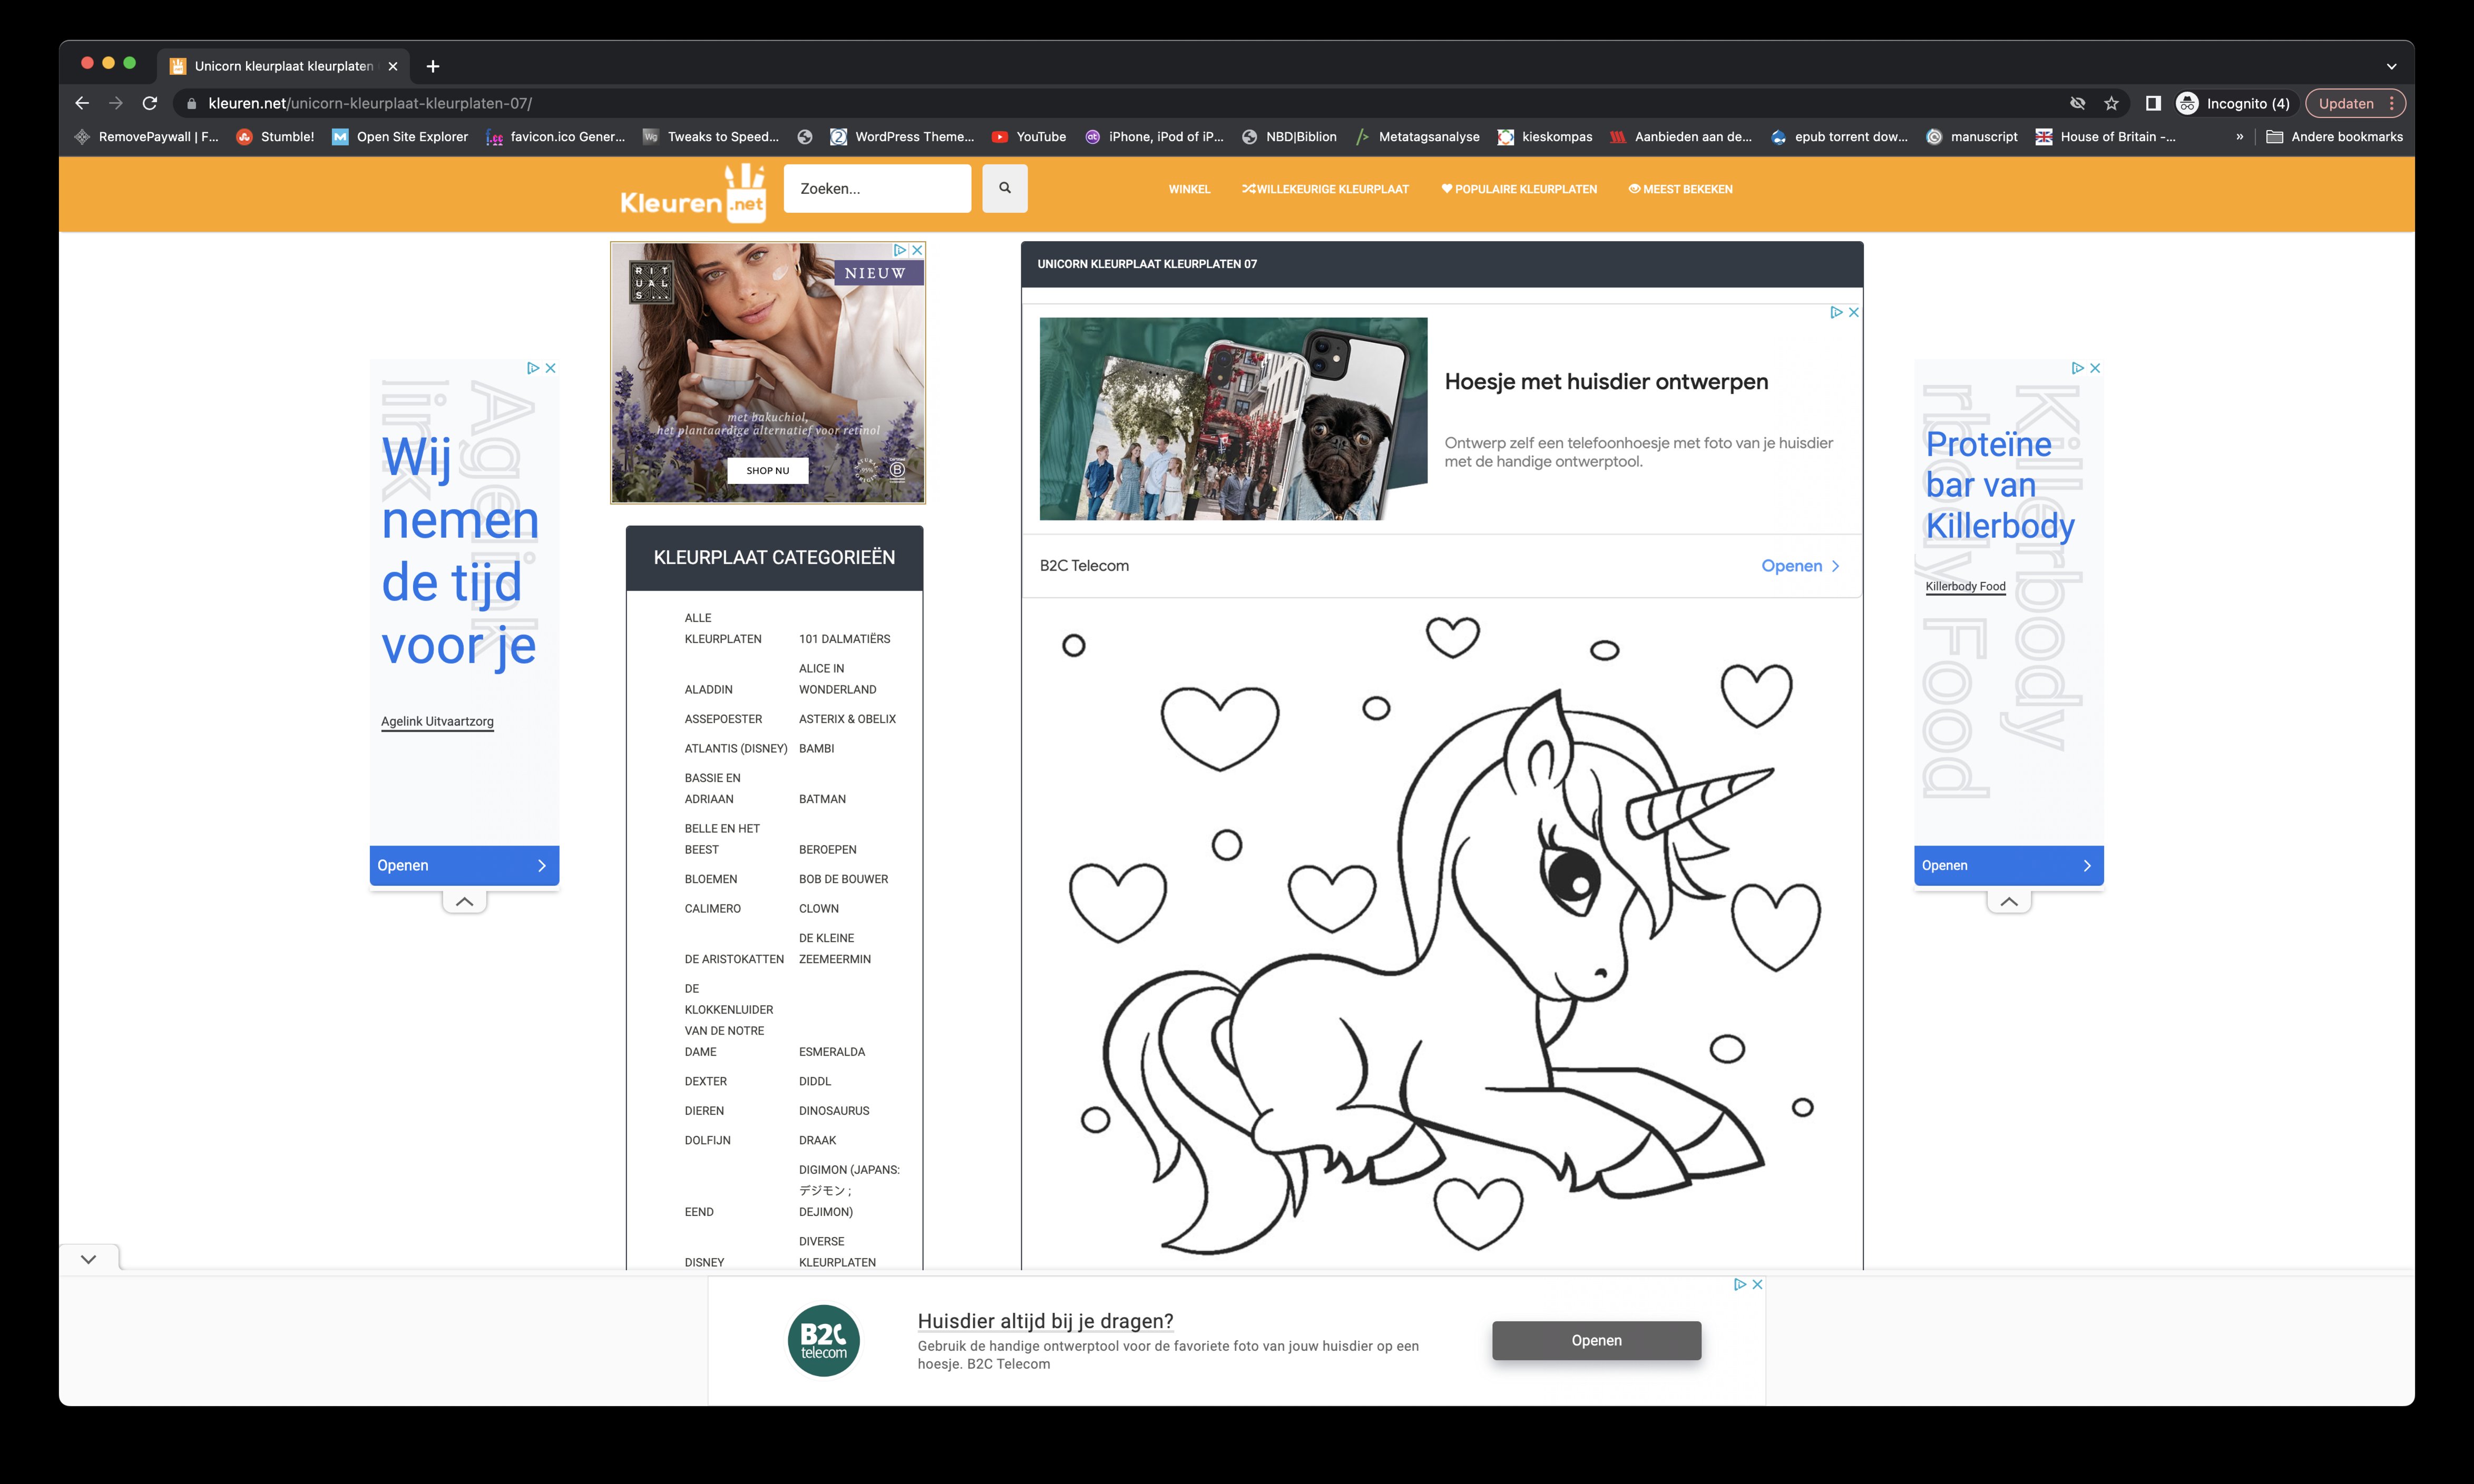Open BOB DE BOUWER category
Viewport: 2474px width, 1484px height.
[x=843, y=879]
